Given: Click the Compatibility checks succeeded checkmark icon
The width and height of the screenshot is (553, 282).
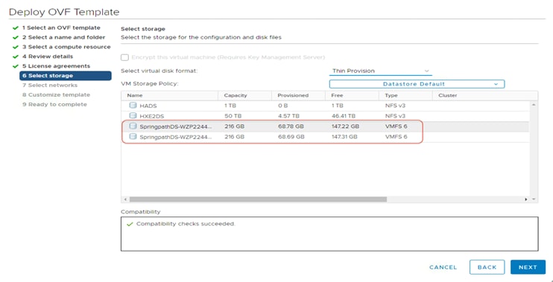Looking at the screenshot, I should tap(130, 224).
